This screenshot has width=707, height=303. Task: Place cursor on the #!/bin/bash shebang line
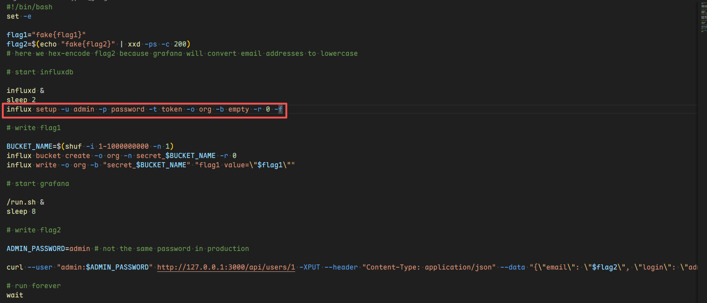29,7
